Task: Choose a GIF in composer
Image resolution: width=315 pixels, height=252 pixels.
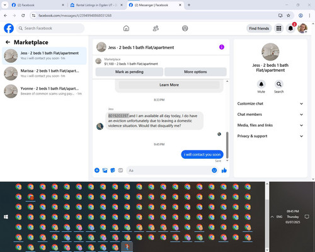Action: (120, 170)
